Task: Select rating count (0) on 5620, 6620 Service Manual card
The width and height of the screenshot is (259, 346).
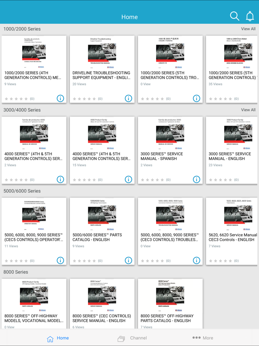Action: pos(236,261)
